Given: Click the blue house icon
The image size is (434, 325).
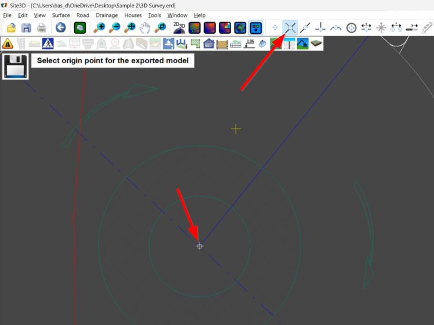Looking at the screenshot, I should (x=209, y=43).
